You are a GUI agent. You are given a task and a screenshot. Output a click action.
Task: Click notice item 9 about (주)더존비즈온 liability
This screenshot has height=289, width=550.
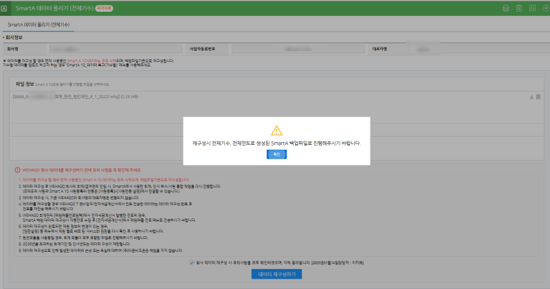100,251
